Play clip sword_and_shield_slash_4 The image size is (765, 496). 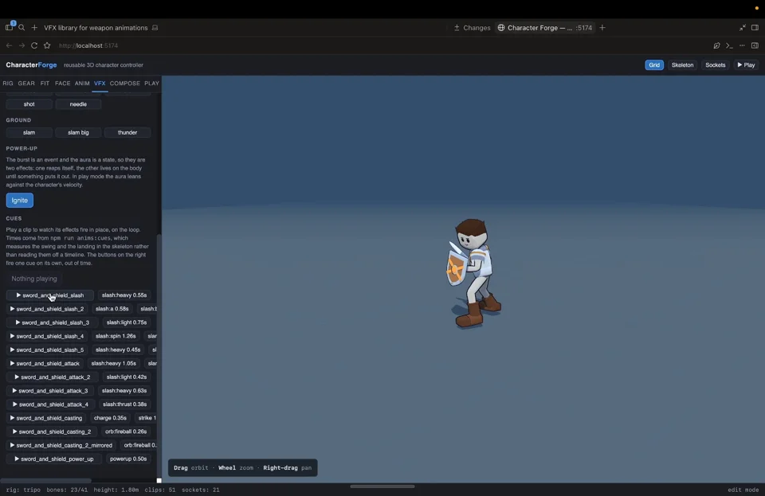click(x=47, y=336)
